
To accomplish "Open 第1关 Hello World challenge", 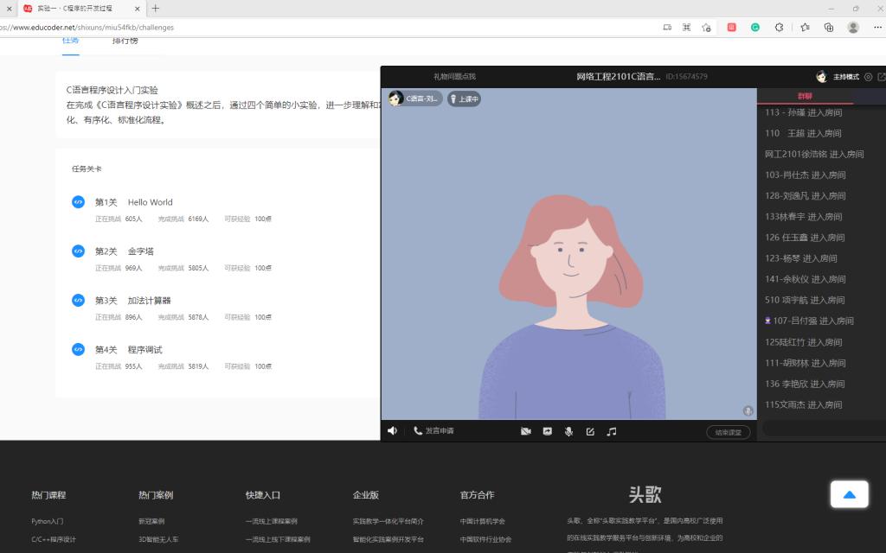I will point(133,202).
